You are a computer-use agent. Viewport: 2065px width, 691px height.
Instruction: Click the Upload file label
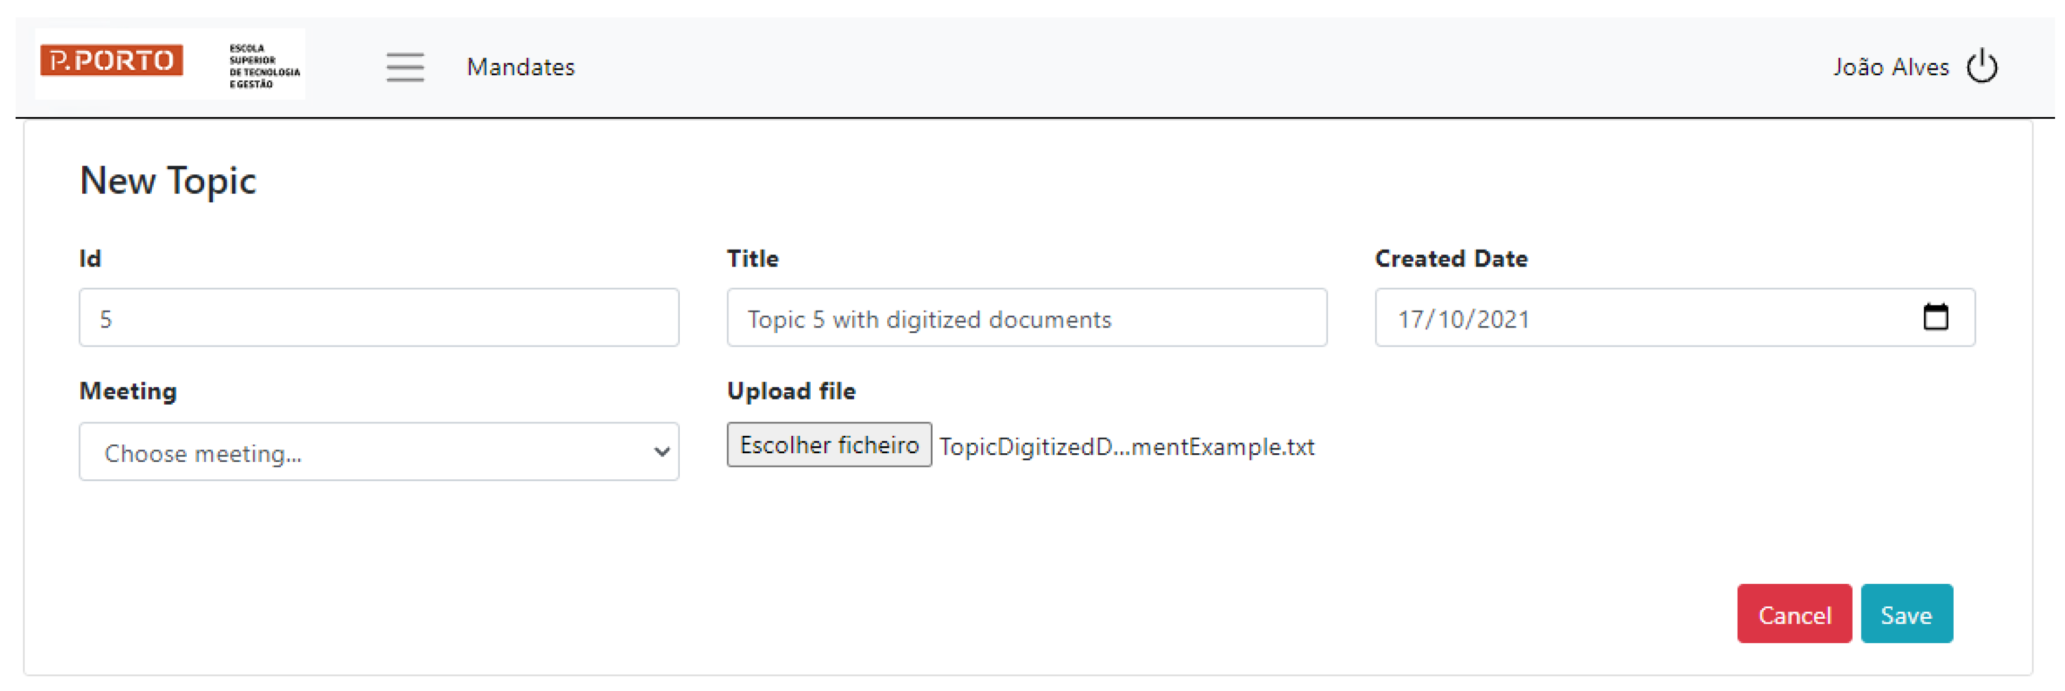point(791,391)
